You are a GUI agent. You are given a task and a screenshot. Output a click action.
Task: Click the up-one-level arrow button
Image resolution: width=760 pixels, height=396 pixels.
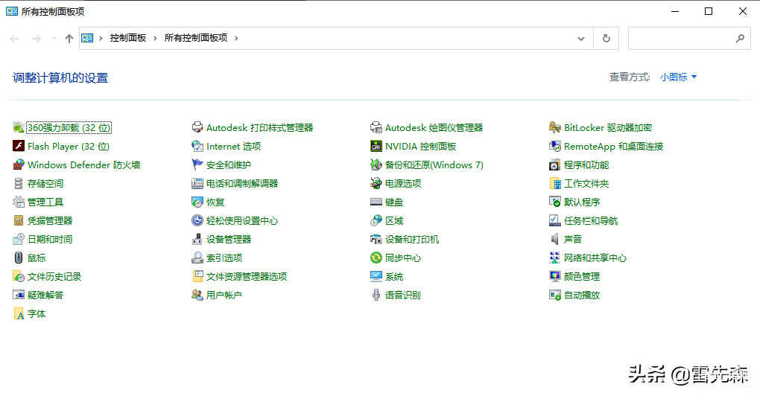point(69,38)
